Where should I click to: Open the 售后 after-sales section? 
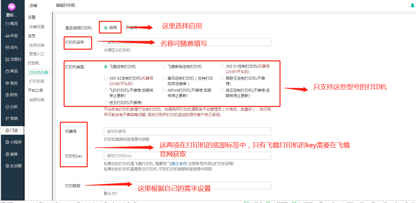pos(12,83)
